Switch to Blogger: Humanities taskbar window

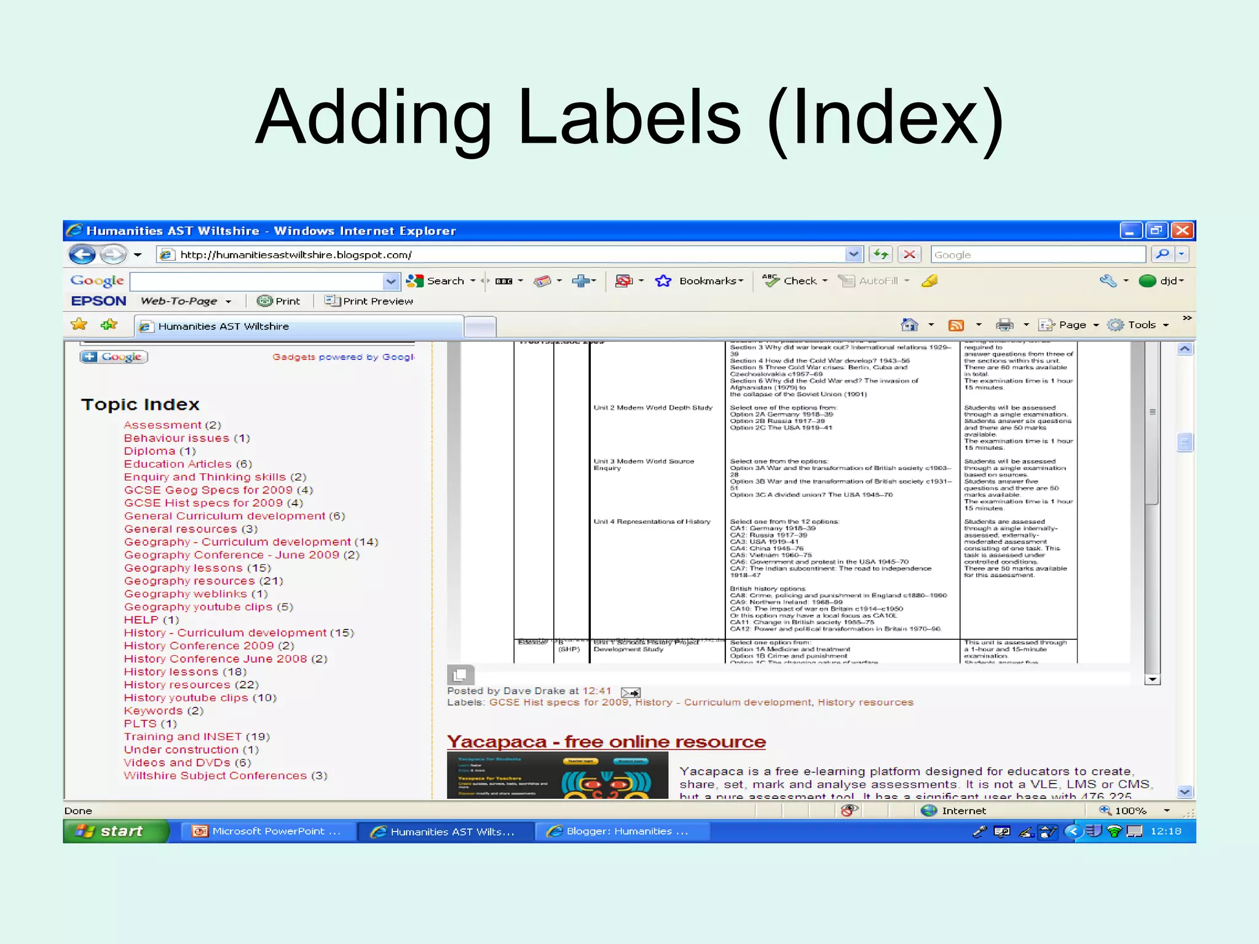tap(622, 832)
